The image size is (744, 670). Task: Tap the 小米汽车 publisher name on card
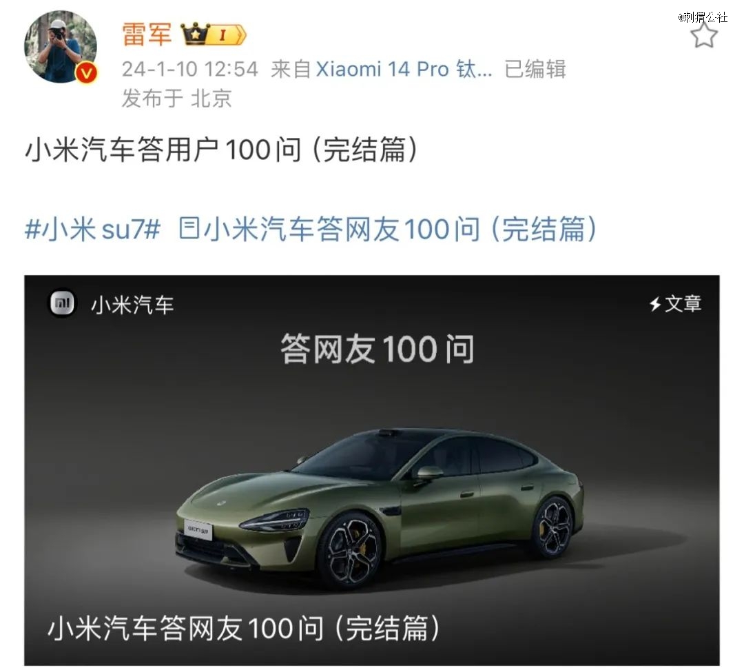click(132, 305)
